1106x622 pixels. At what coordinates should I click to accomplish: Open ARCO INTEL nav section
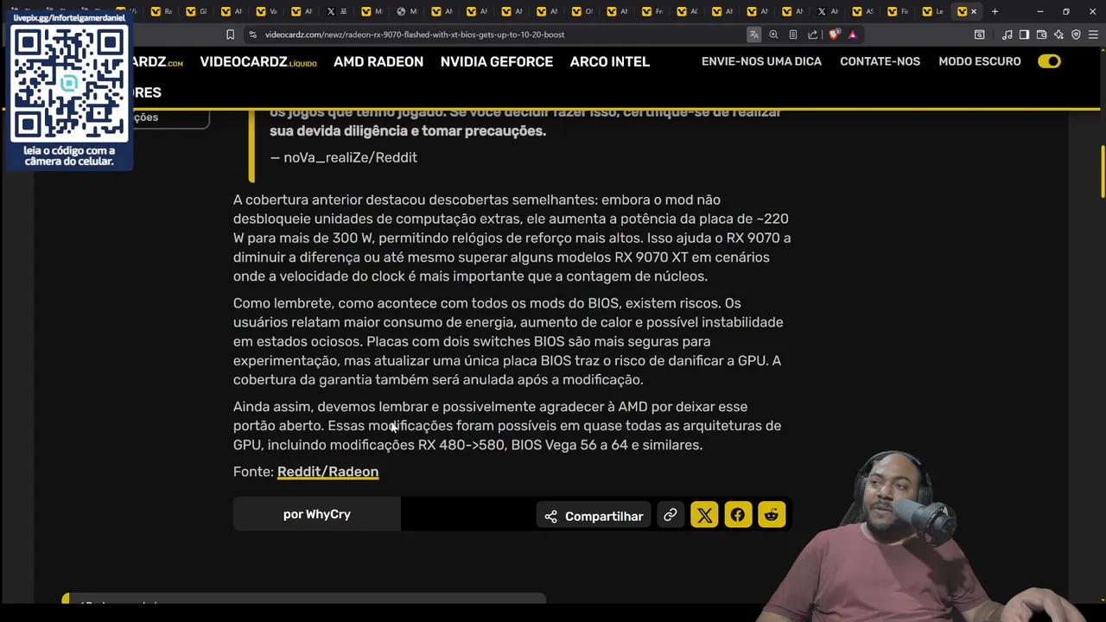tap(610, 62)
